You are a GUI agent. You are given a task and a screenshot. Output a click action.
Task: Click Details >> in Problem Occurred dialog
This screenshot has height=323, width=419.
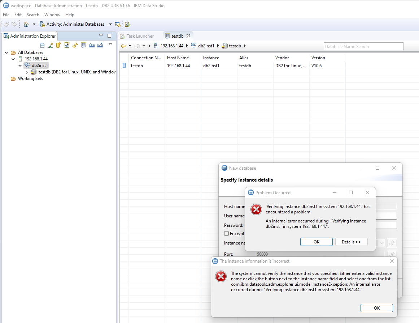[351, 242]
